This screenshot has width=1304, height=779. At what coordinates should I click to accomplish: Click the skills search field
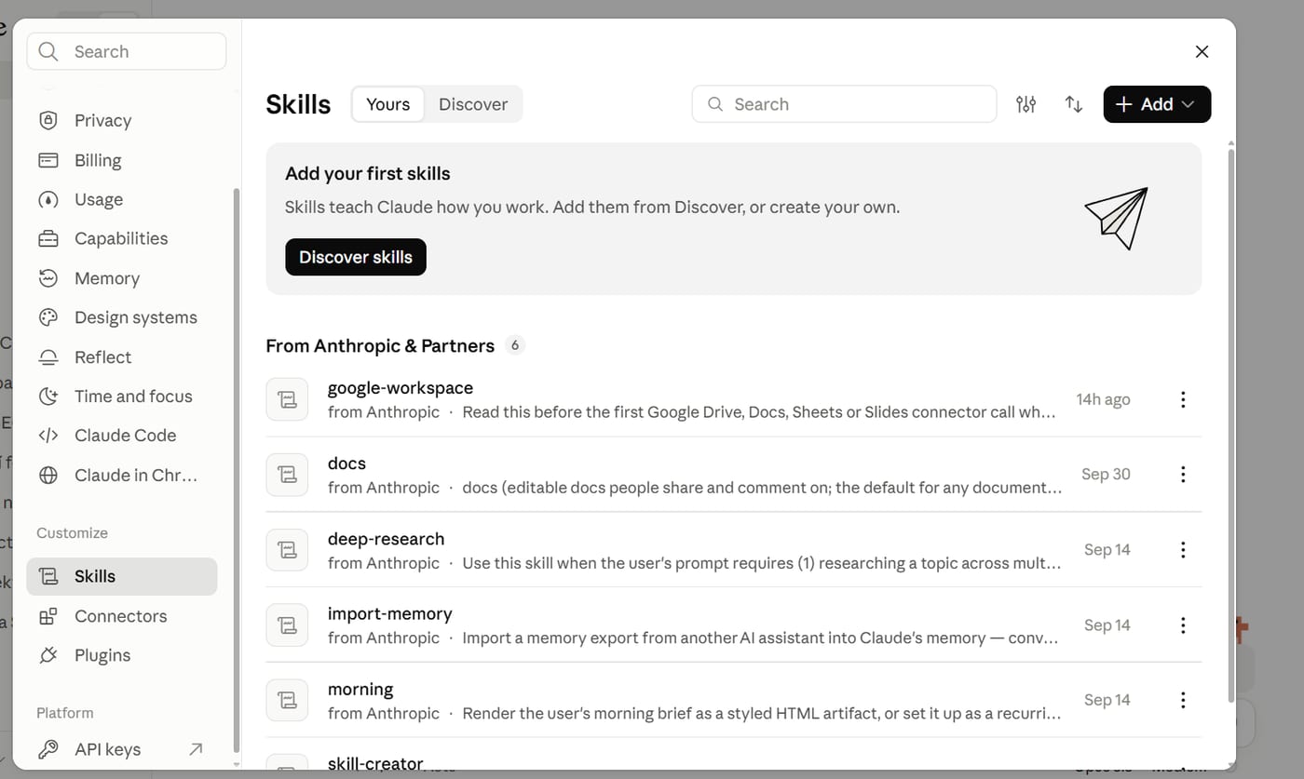[x=844, y=104]
